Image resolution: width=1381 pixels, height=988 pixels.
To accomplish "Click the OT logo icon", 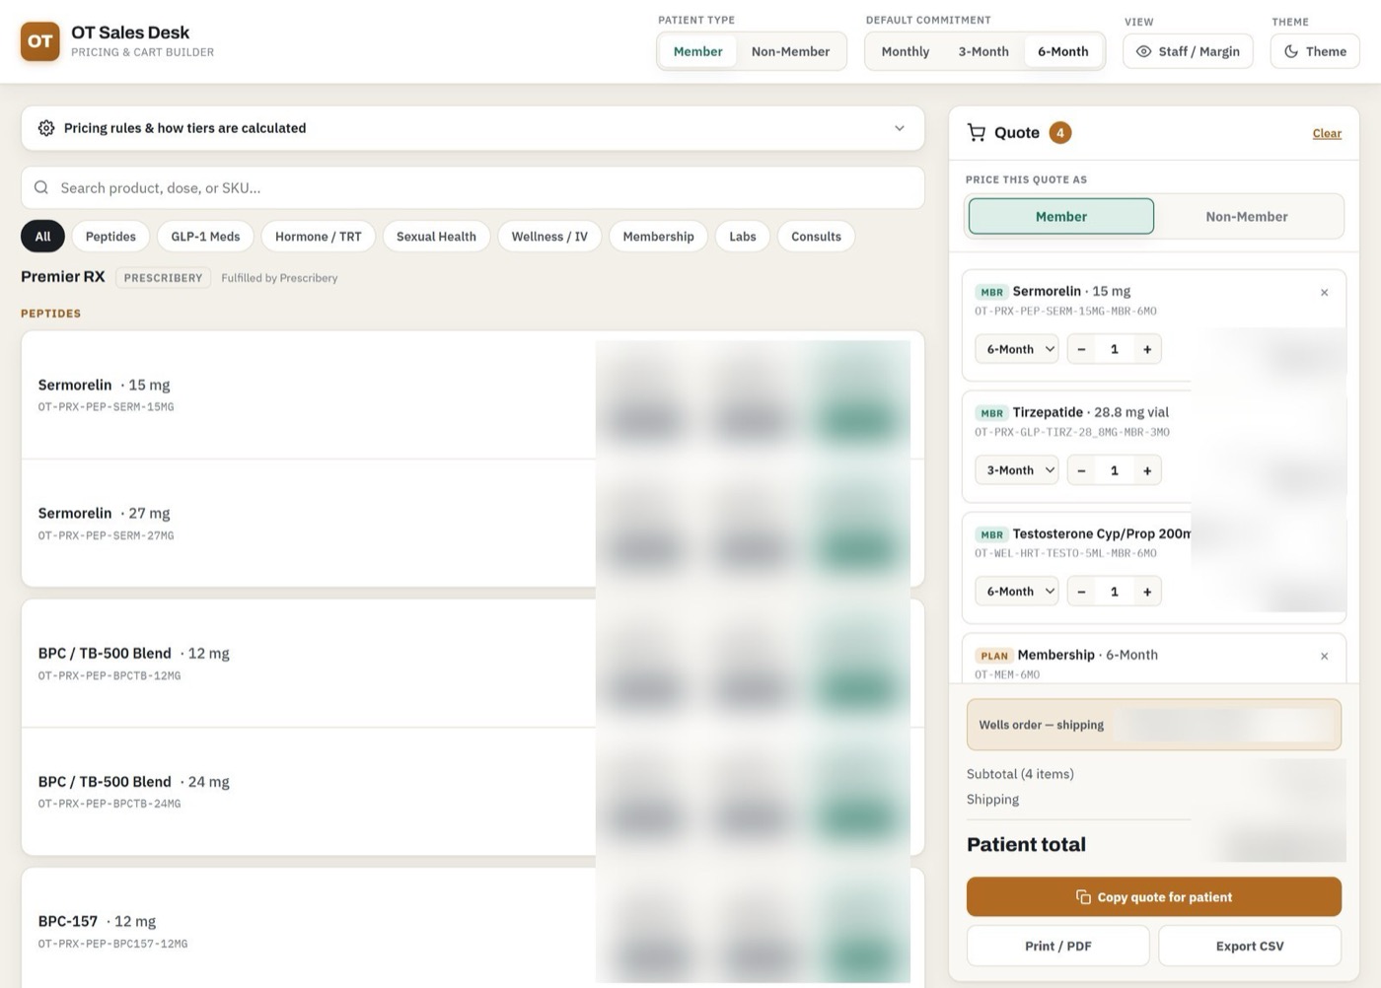I will 40,41.
